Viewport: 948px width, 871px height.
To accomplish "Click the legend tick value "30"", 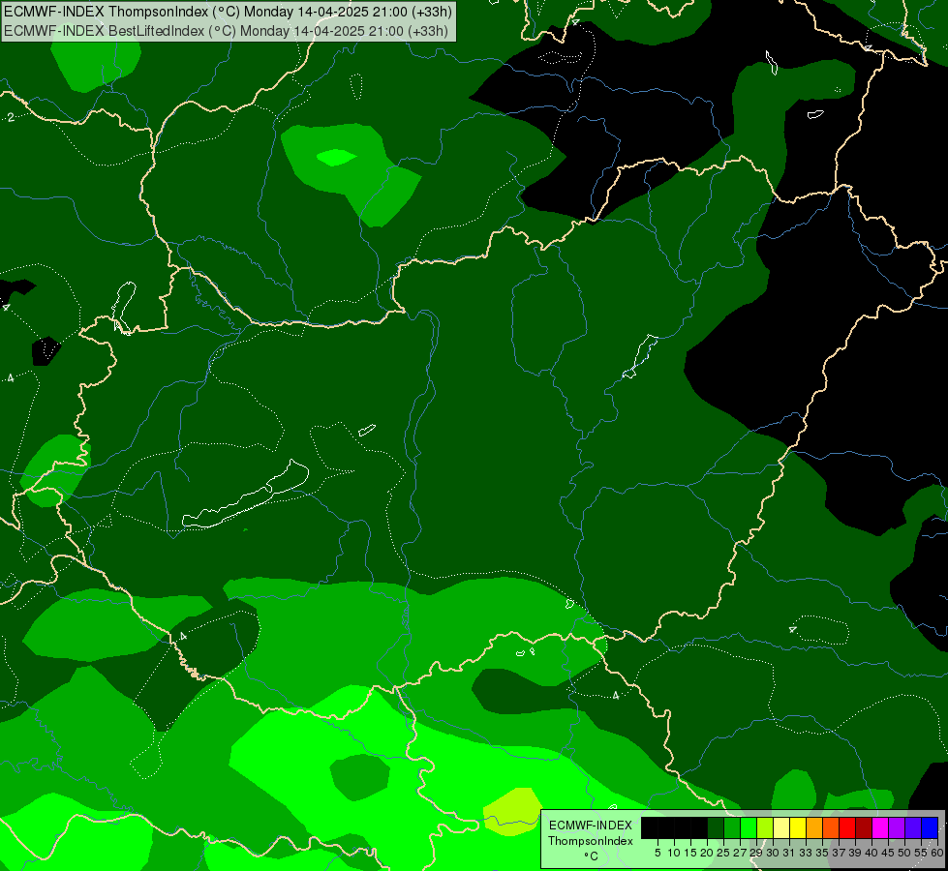I will pyautogui.click(x=773, y=853).
